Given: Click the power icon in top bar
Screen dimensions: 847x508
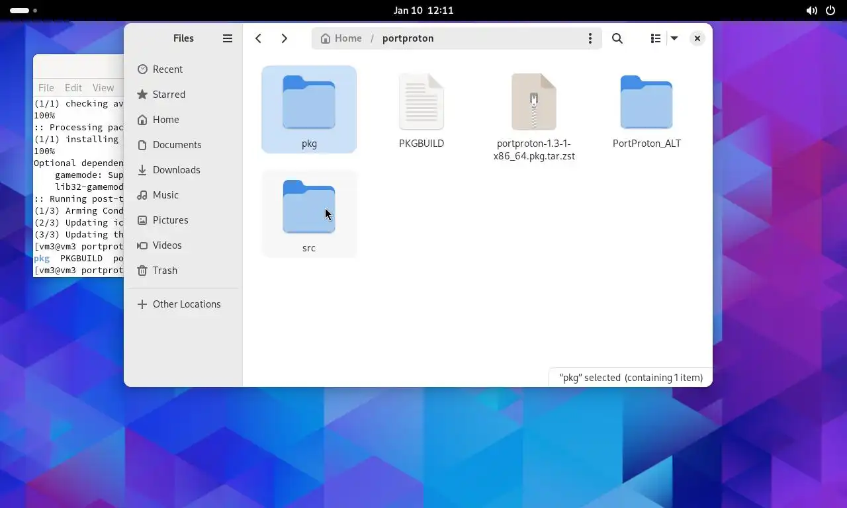Looking at the screenshot, I should (830, 11).
